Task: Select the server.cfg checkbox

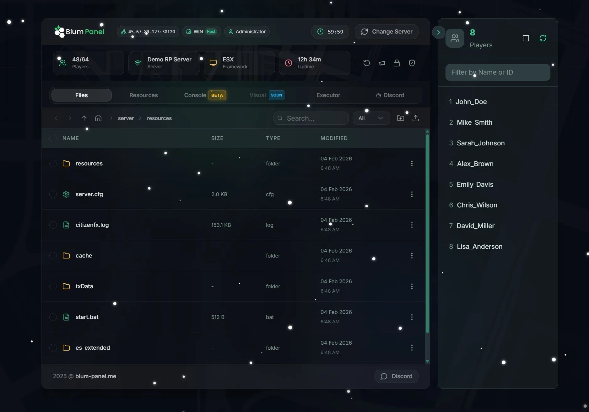Action: (53, 194)
